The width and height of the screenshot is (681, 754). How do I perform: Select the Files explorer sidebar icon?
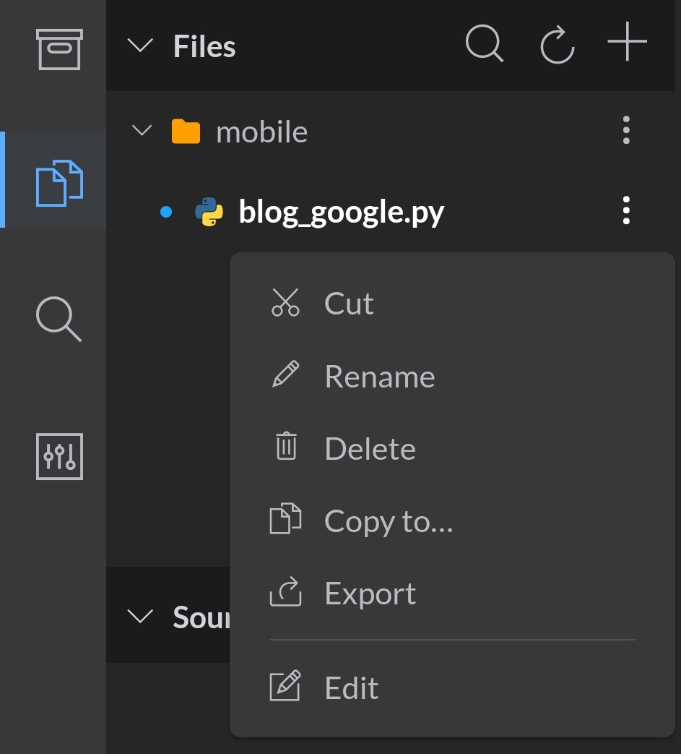59,183
